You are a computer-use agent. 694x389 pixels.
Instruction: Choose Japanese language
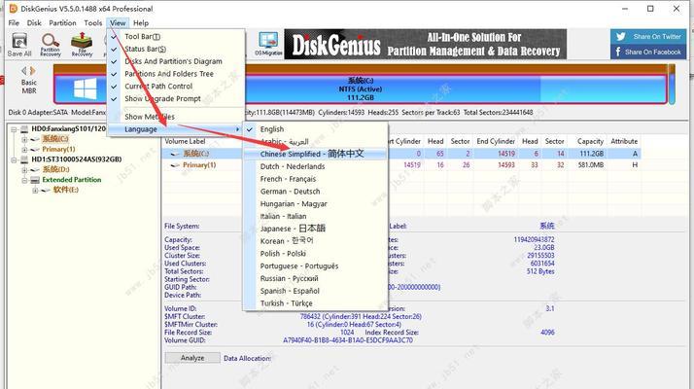(315, 229)
